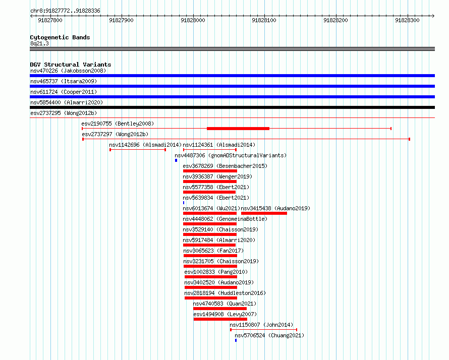449x360 pixels.
Task: Select the nsv1124361 red span line
Action: click(x=209, y=150)
